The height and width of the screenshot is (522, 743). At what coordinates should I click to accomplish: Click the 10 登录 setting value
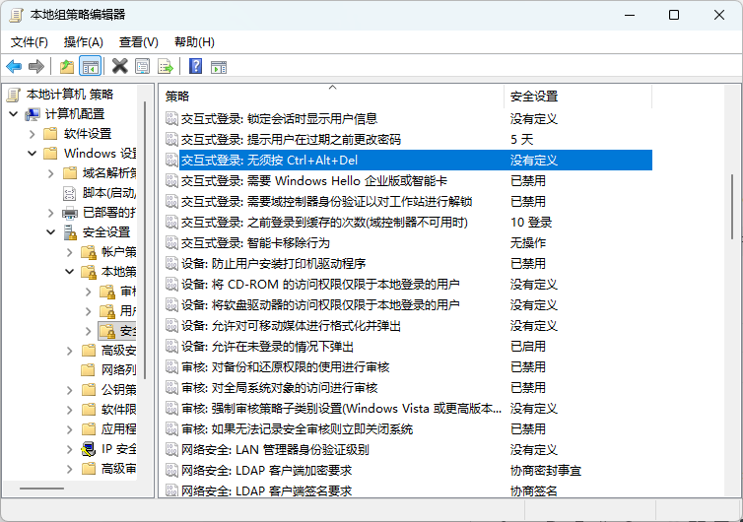click(x=531, y=223)
